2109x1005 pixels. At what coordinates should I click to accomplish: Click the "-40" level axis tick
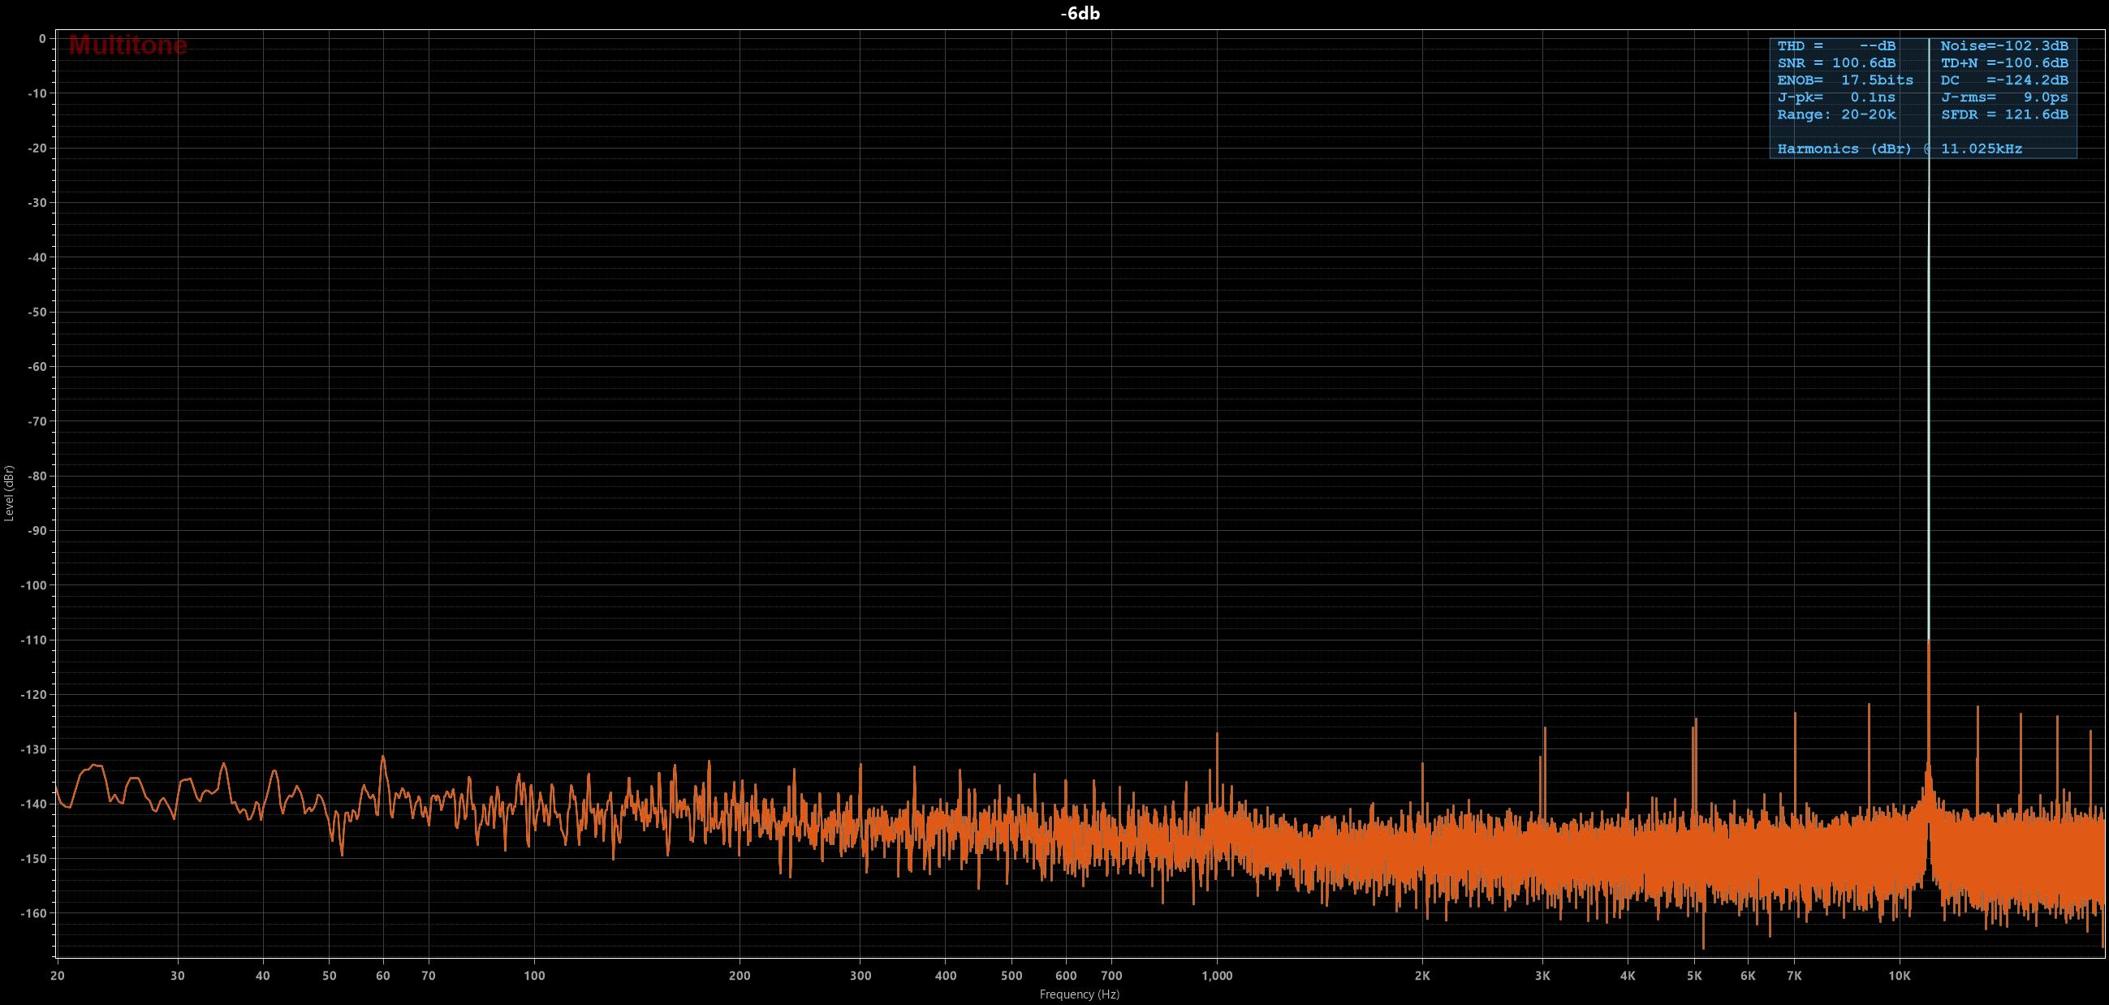point(36,258)
